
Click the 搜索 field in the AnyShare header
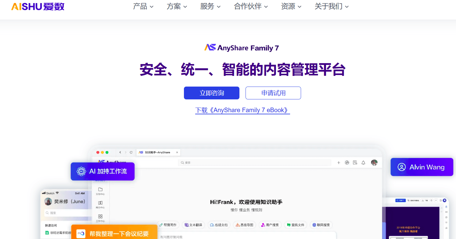point(255,163)
